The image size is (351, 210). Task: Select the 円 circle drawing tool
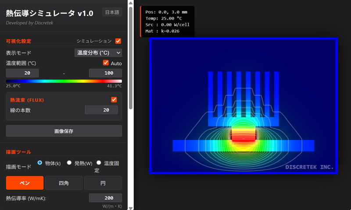point(103,183)
